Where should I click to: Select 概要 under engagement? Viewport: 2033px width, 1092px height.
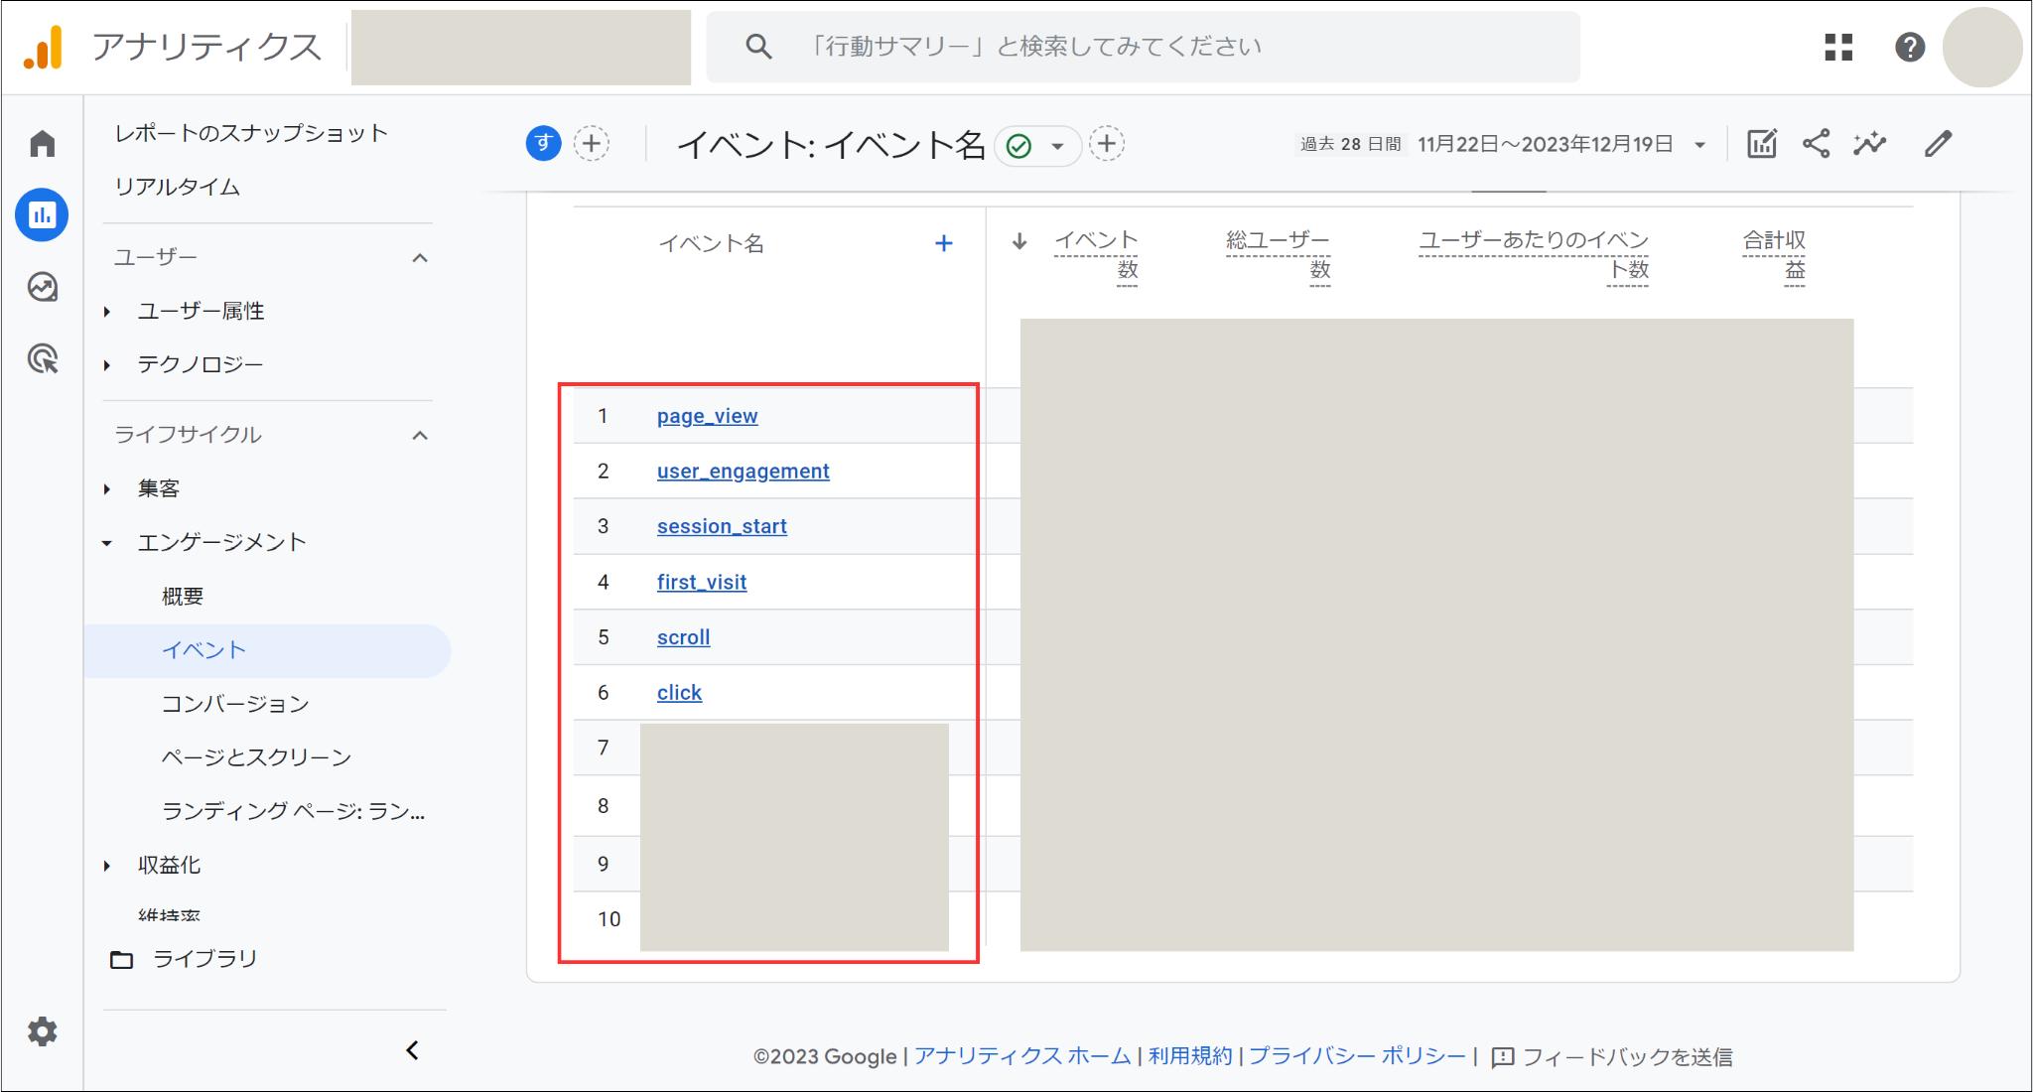coord(183,596)
